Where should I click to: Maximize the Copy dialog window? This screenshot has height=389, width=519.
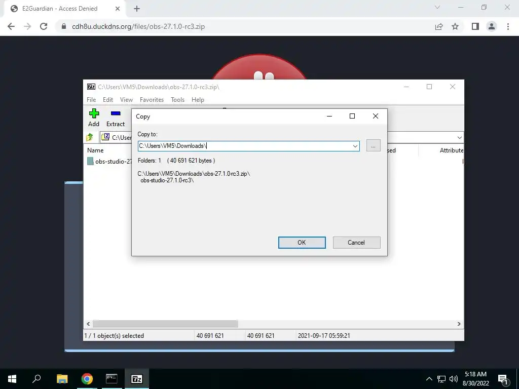tap(352, 116)
